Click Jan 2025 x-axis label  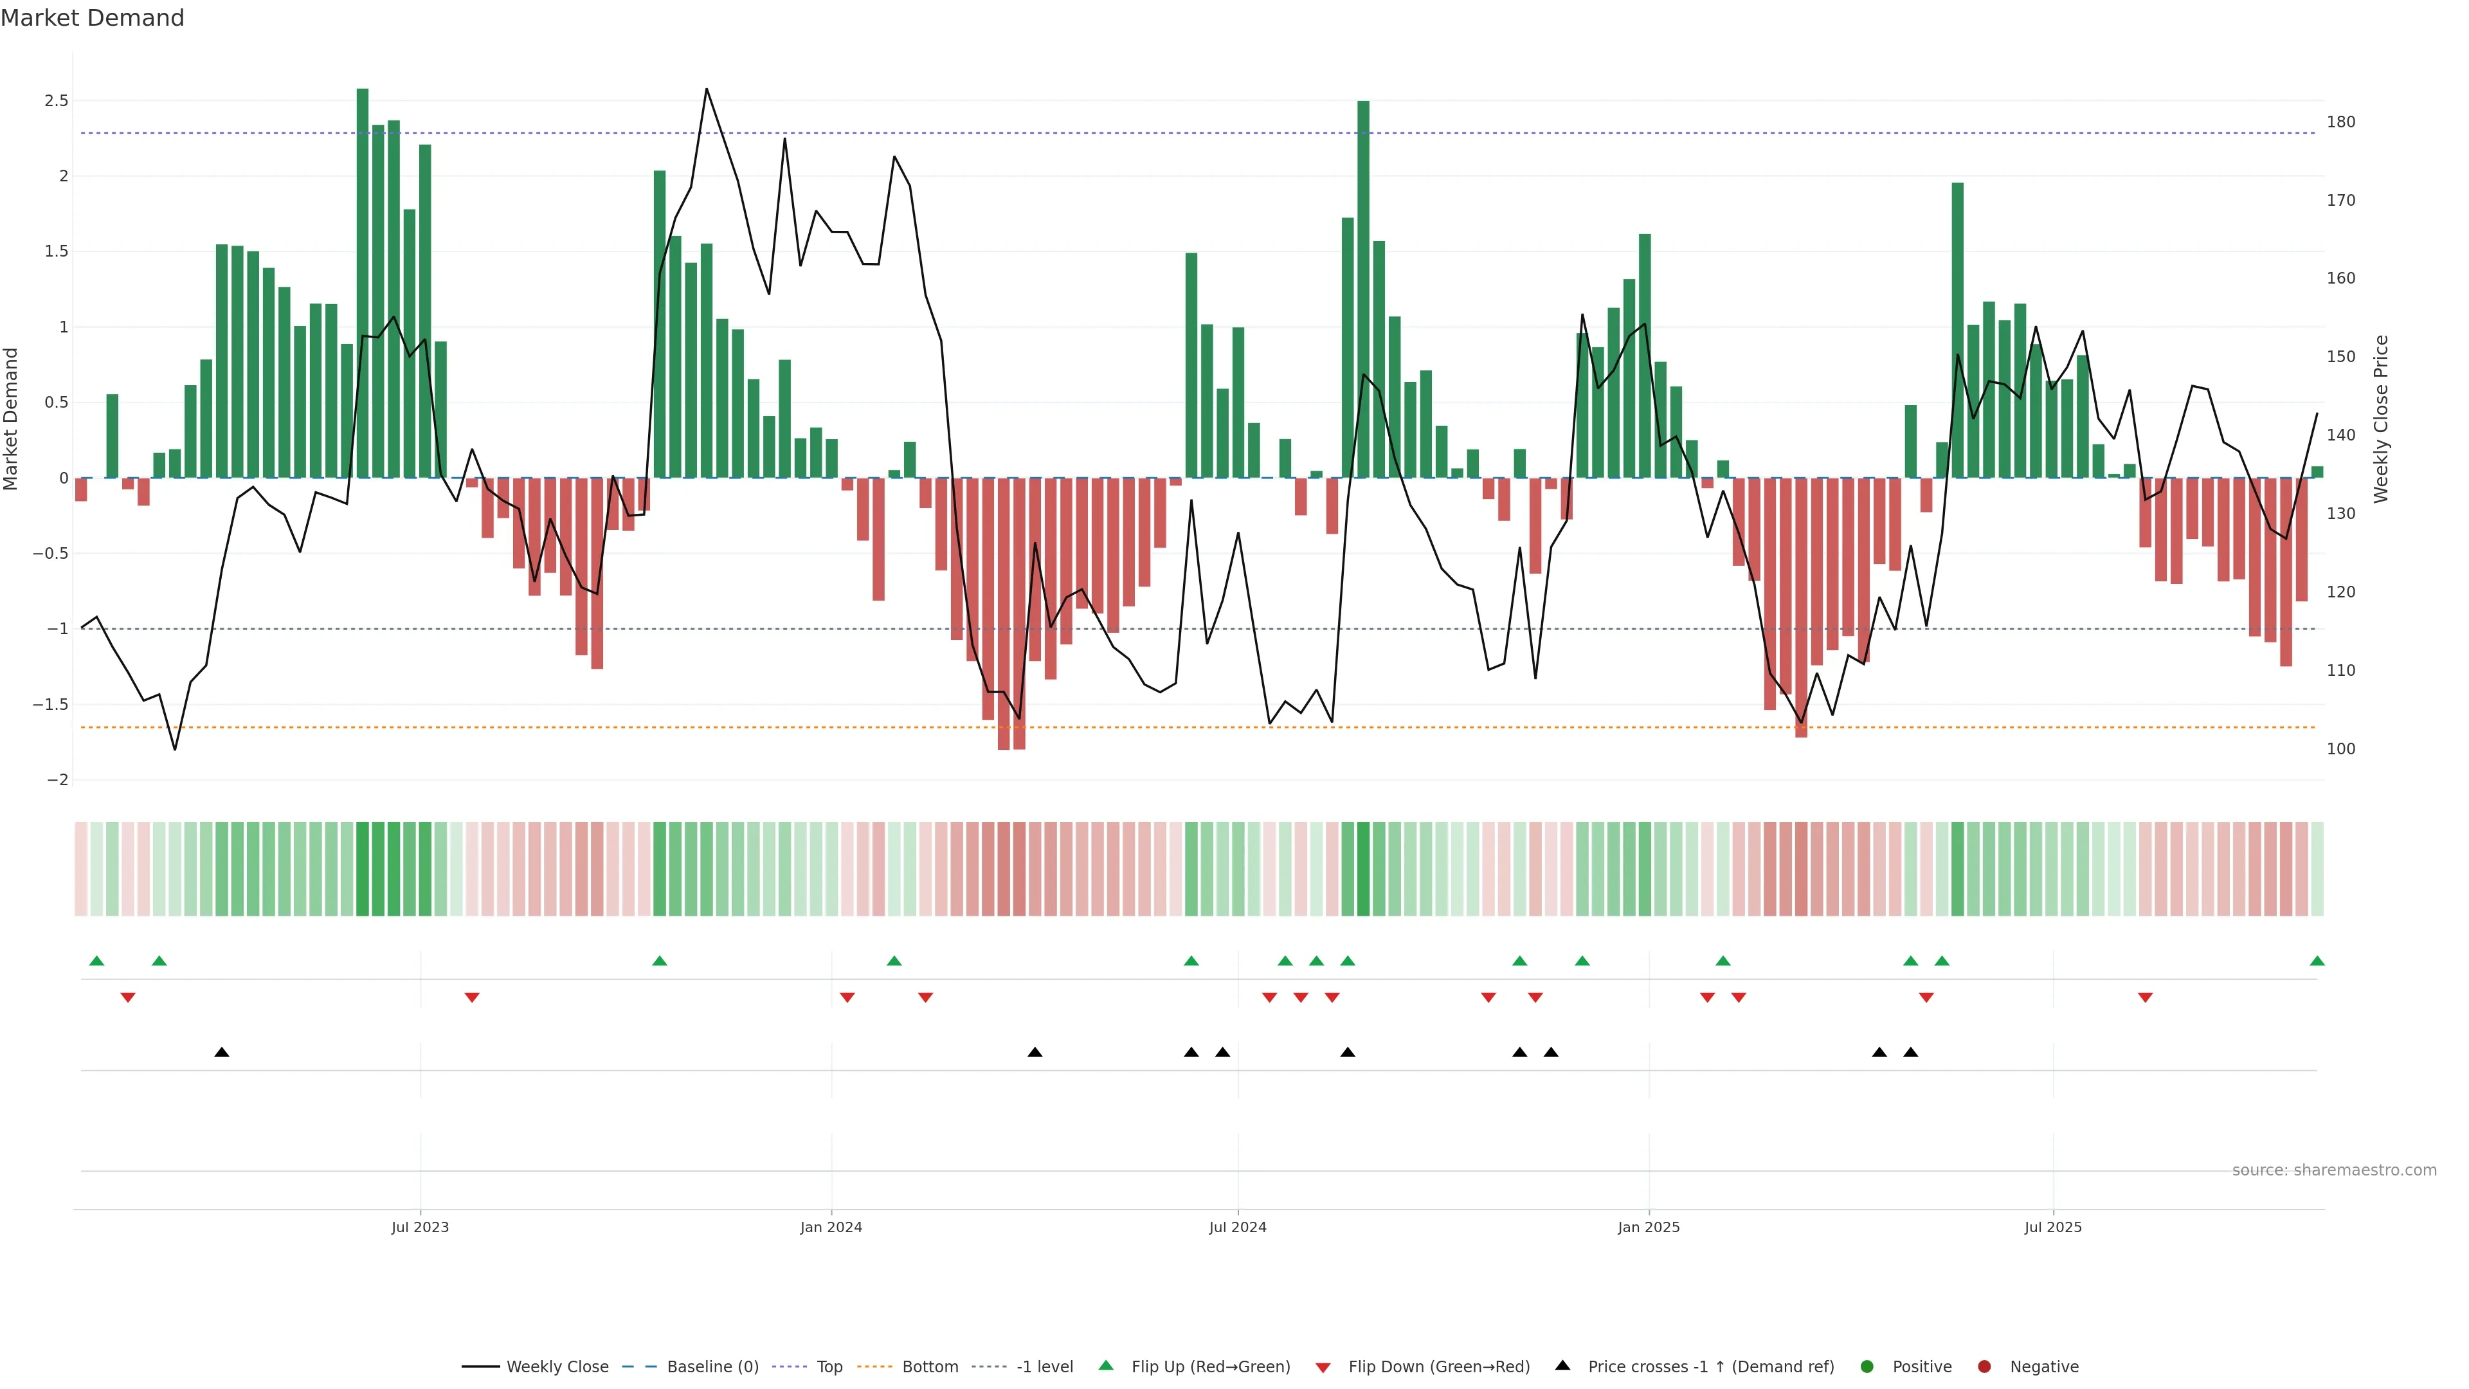tap(1647, 1228)
